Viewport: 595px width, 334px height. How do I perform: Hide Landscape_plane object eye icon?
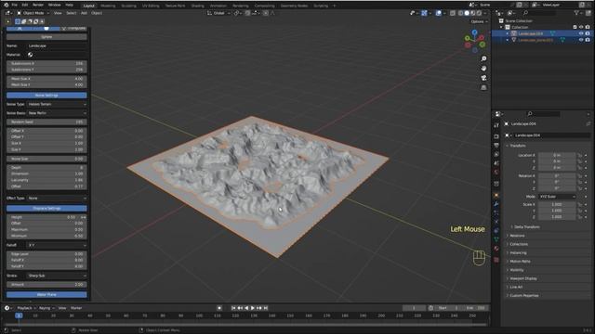[x=581, y=40]
